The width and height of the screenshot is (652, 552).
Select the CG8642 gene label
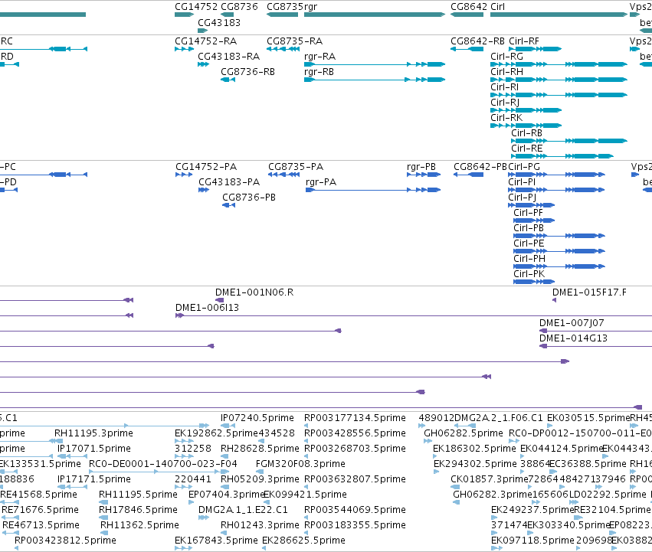[x=469, y=7]
